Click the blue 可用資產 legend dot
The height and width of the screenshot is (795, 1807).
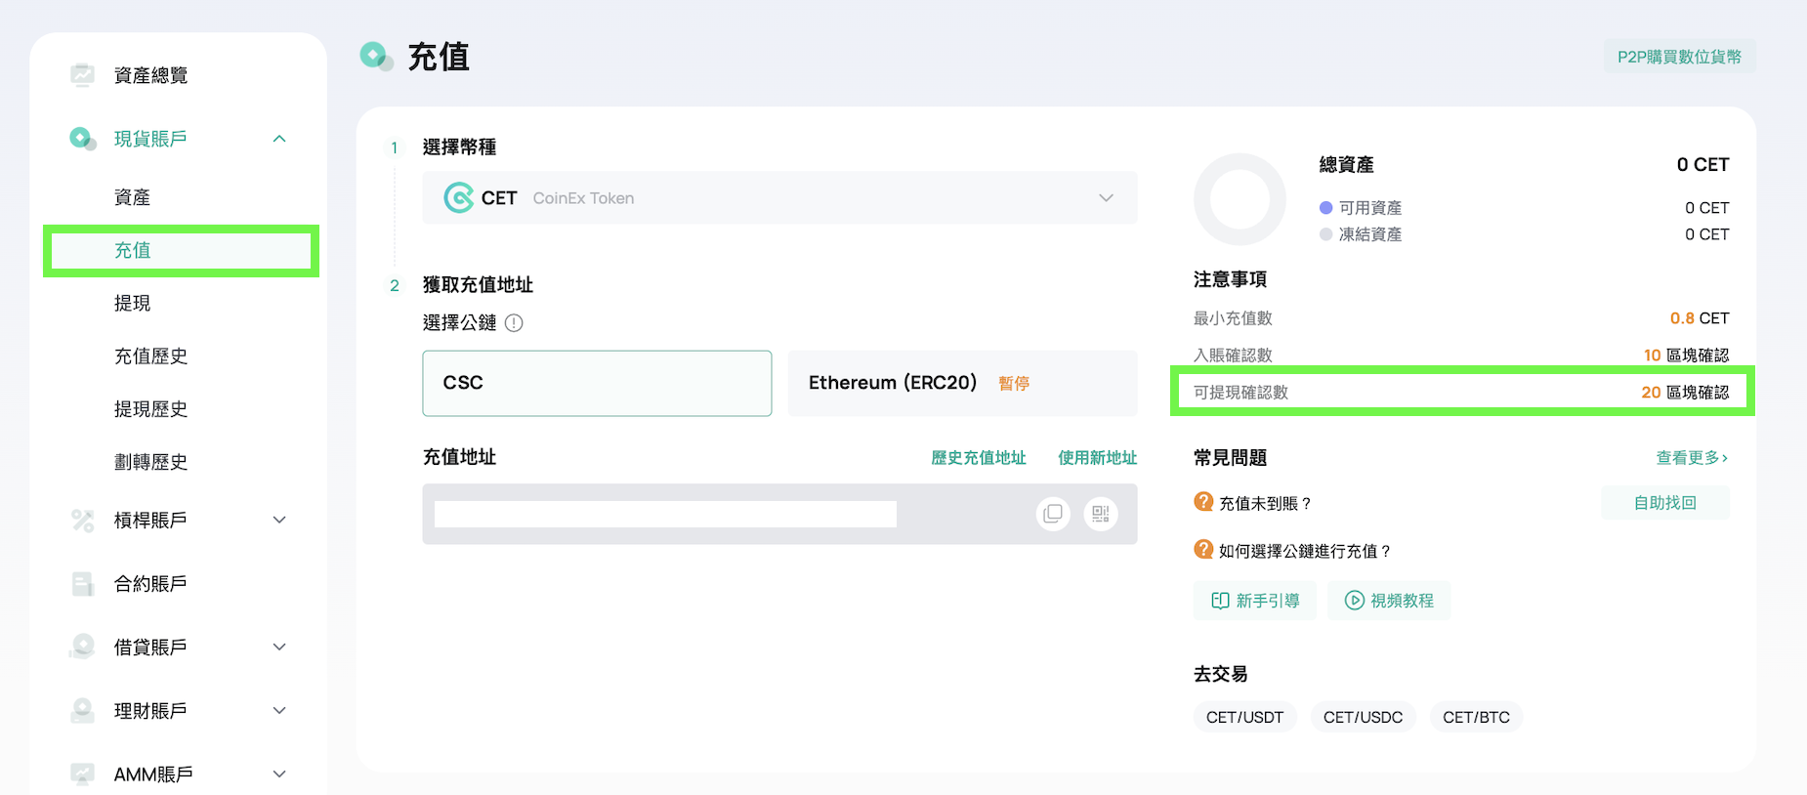[x=1326, y=208]
